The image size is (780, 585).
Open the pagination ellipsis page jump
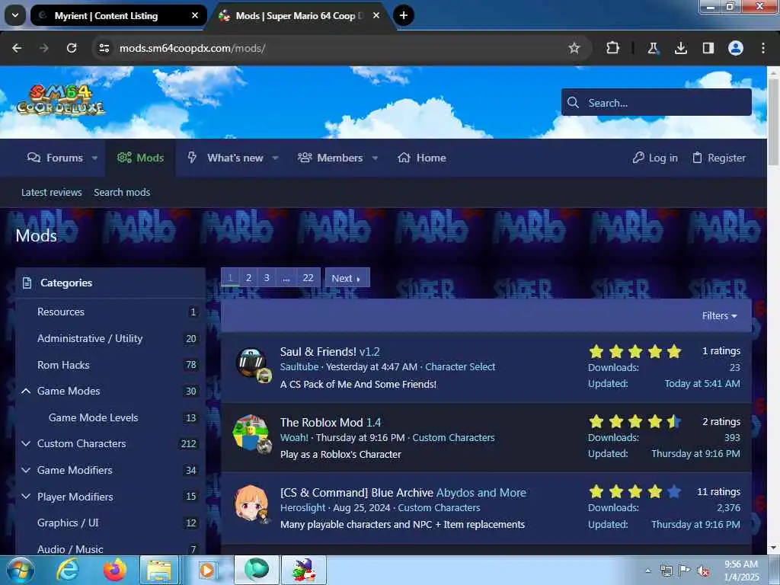point(286,277)
